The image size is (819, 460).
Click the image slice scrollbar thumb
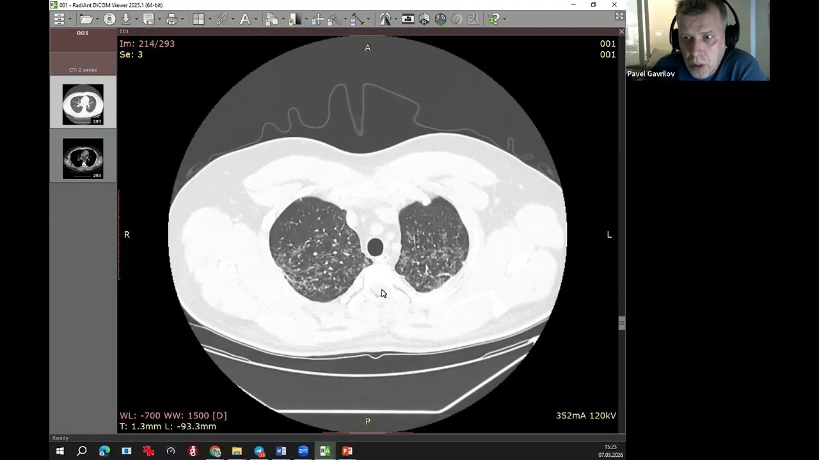[x=621, y=324]
